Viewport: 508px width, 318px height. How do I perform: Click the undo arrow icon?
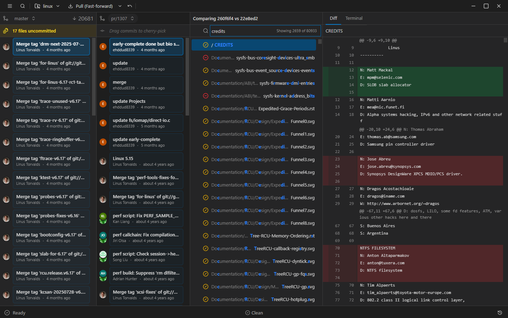130,6
